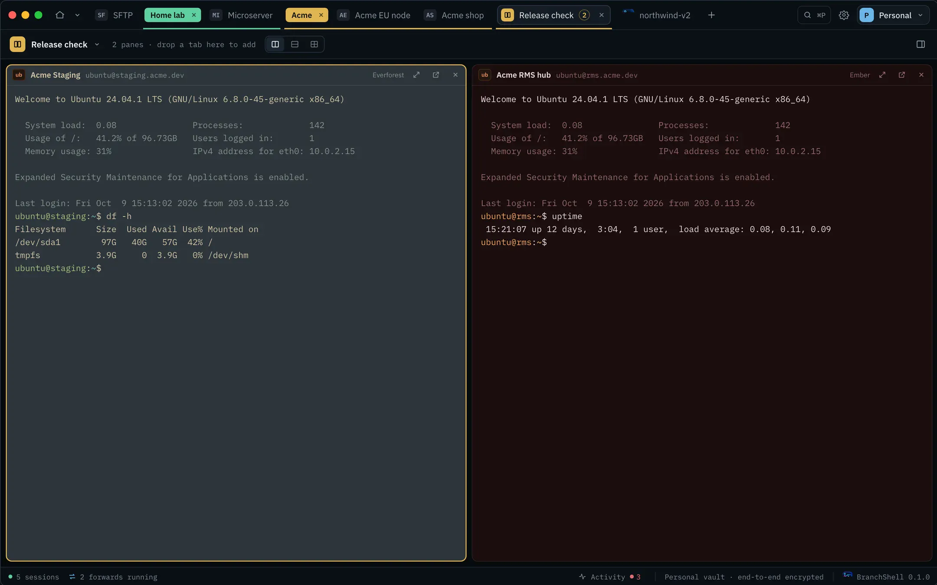Focus the ubuntu@staging terminal prompt
This screenshot has width=937, height=585.
pyautogui.click(x=58, y=268)
